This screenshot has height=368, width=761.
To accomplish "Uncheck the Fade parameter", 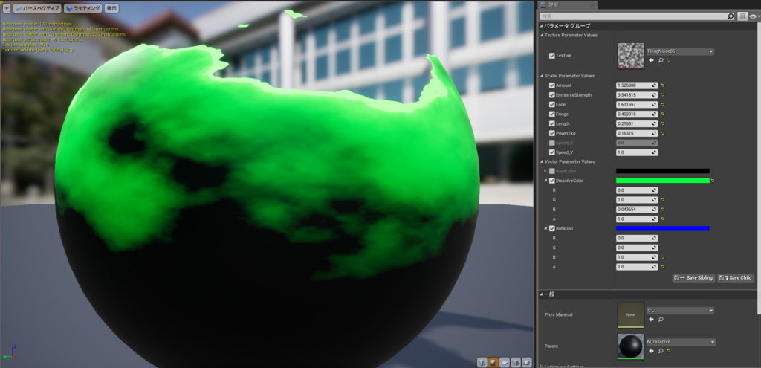I will pos(552,104).
